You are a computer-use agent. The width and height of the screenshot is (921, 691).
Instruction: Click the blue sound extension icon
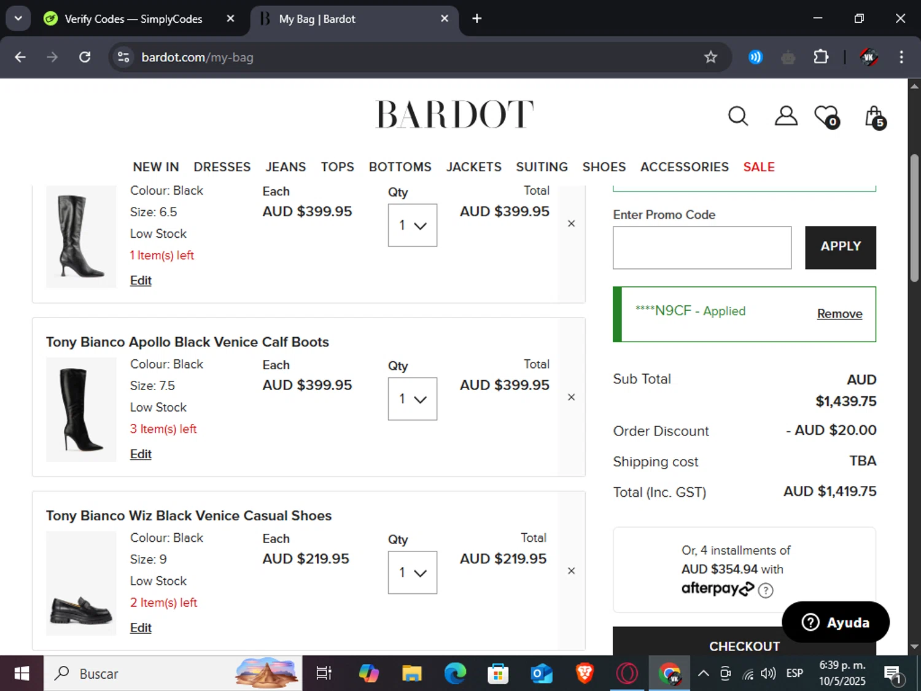(x=755, y=57)
